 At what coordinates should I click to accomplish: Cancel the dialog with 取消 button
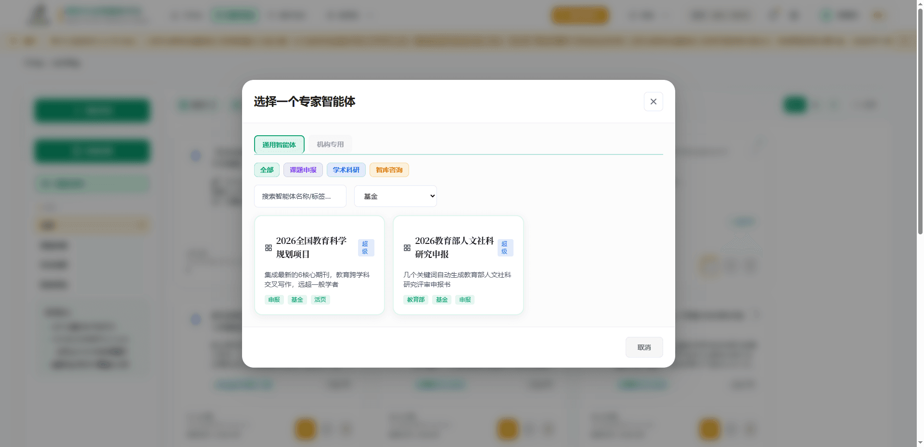click(x=644, y=347)
